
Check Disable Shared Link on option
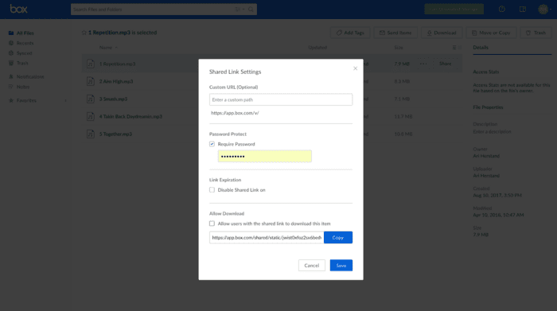tap(212, 189)
